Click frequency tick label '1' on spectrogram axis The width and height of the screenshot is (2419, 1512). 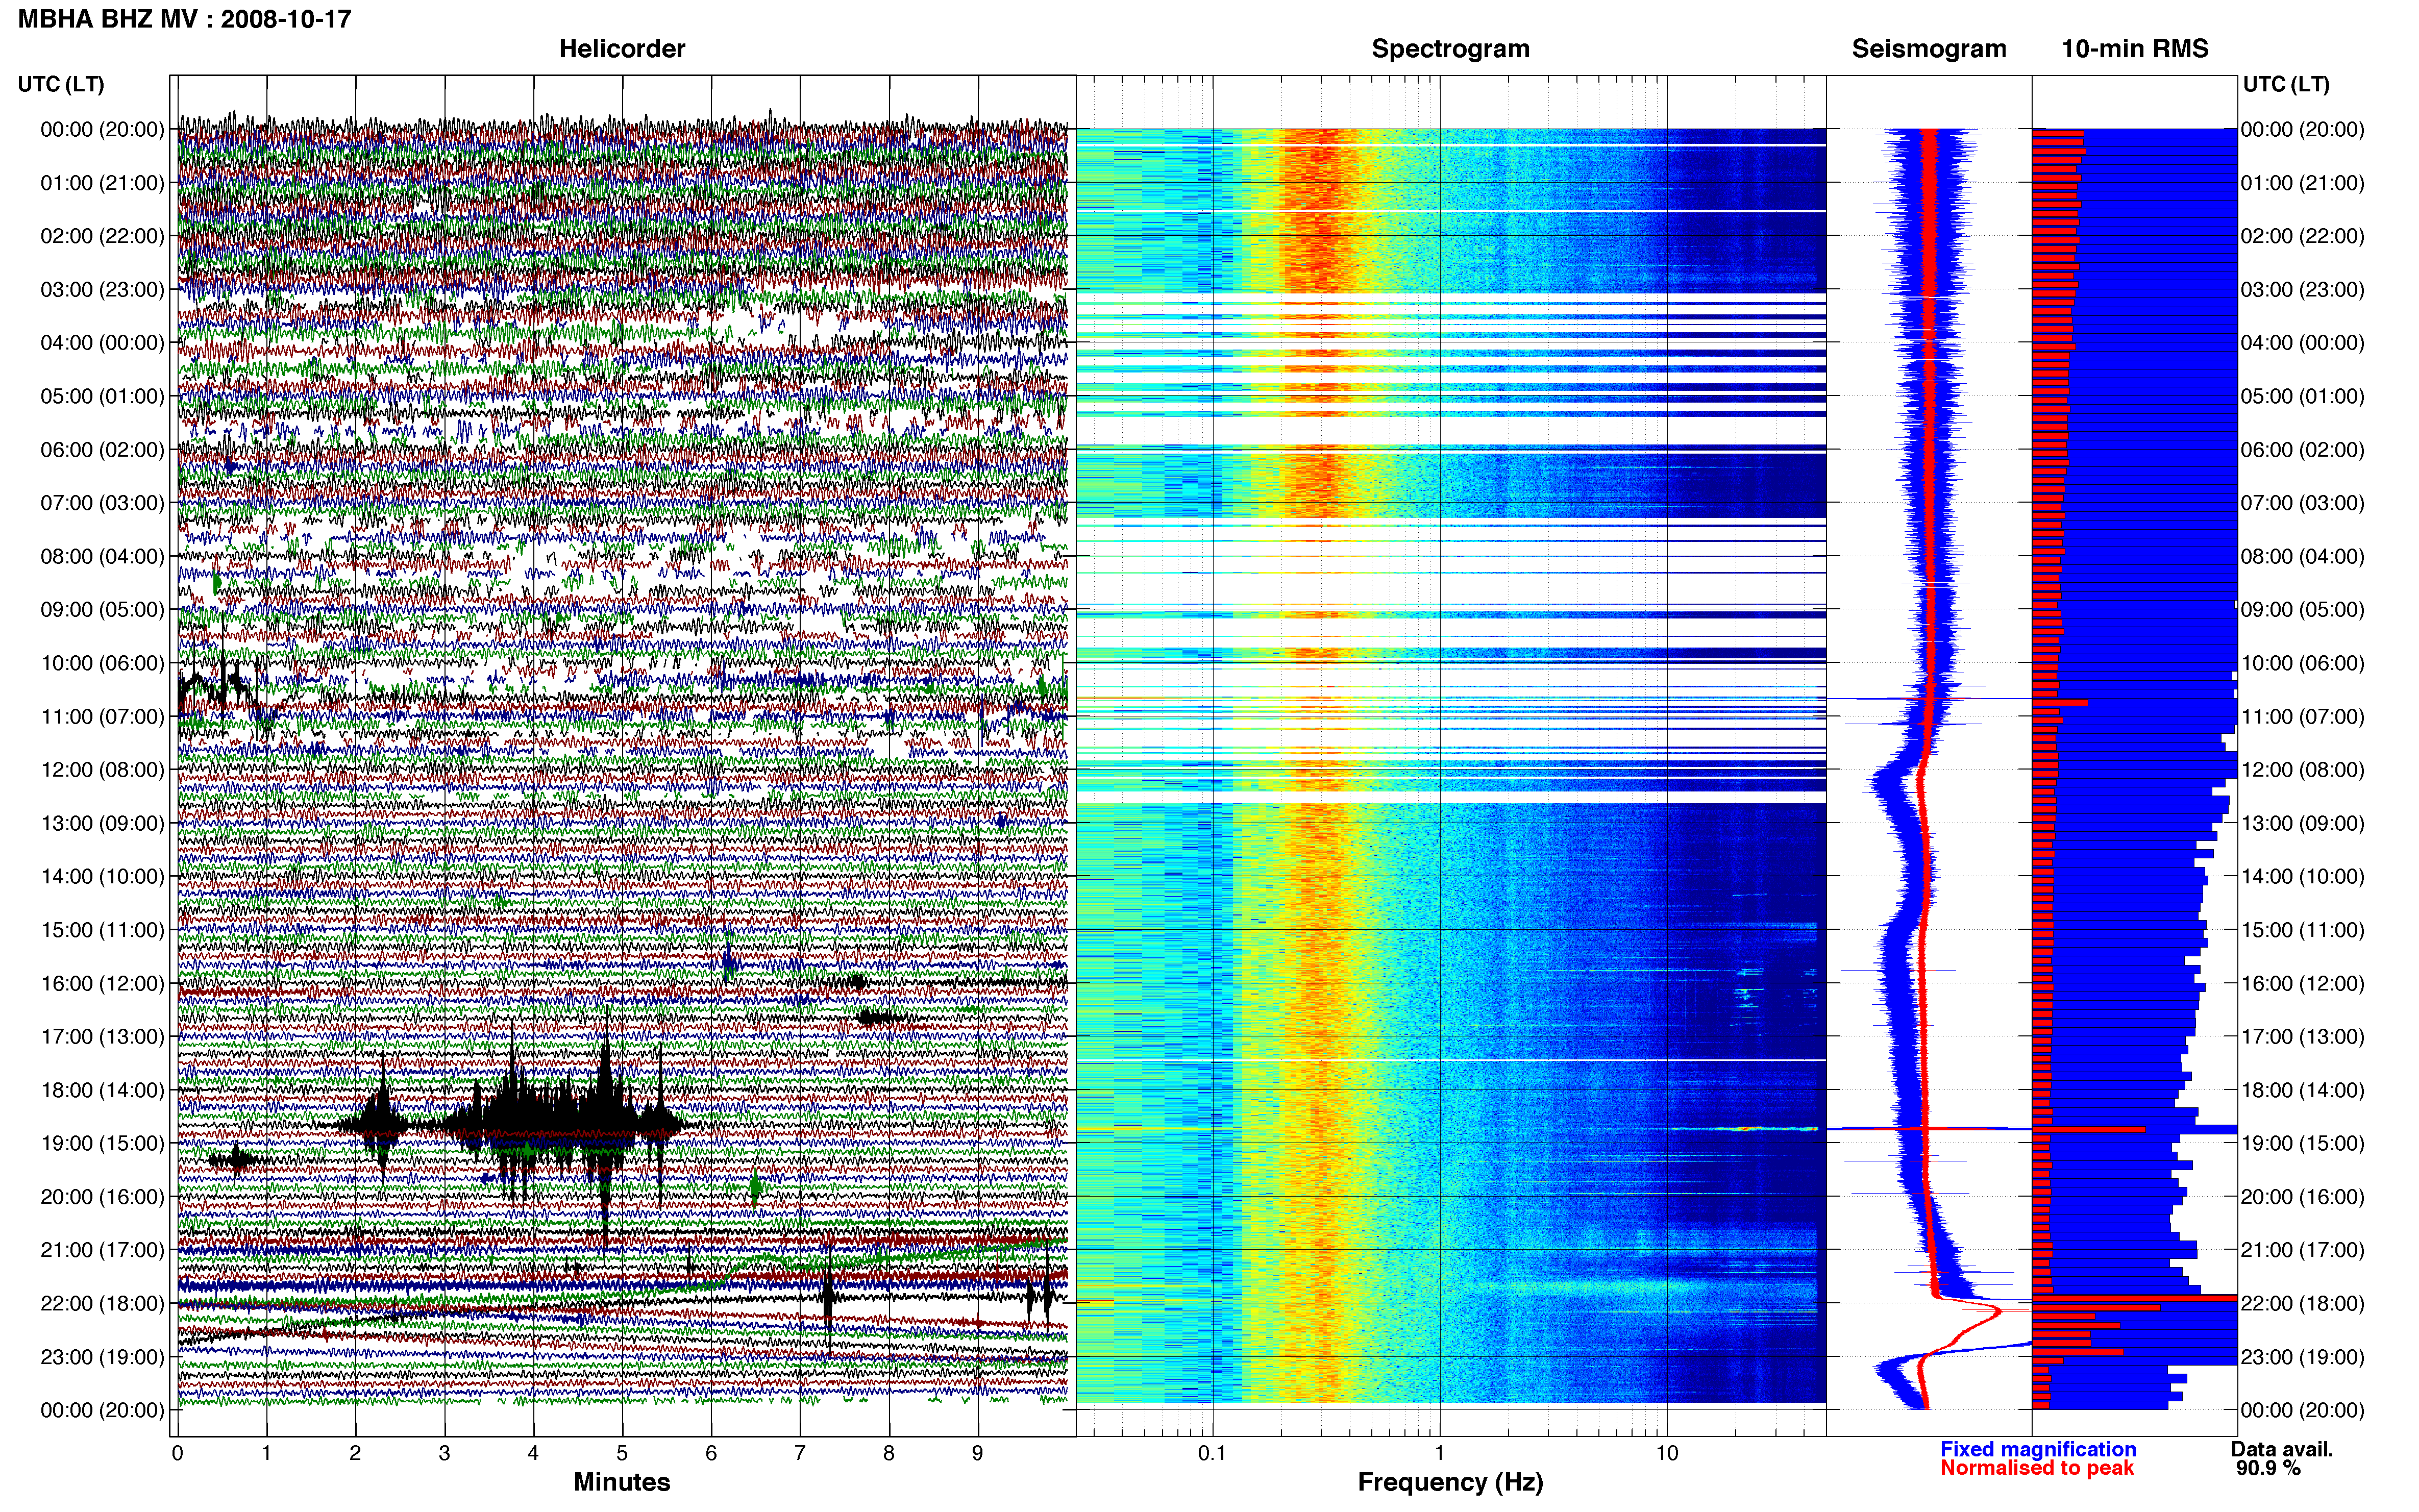[1439, 1453]
